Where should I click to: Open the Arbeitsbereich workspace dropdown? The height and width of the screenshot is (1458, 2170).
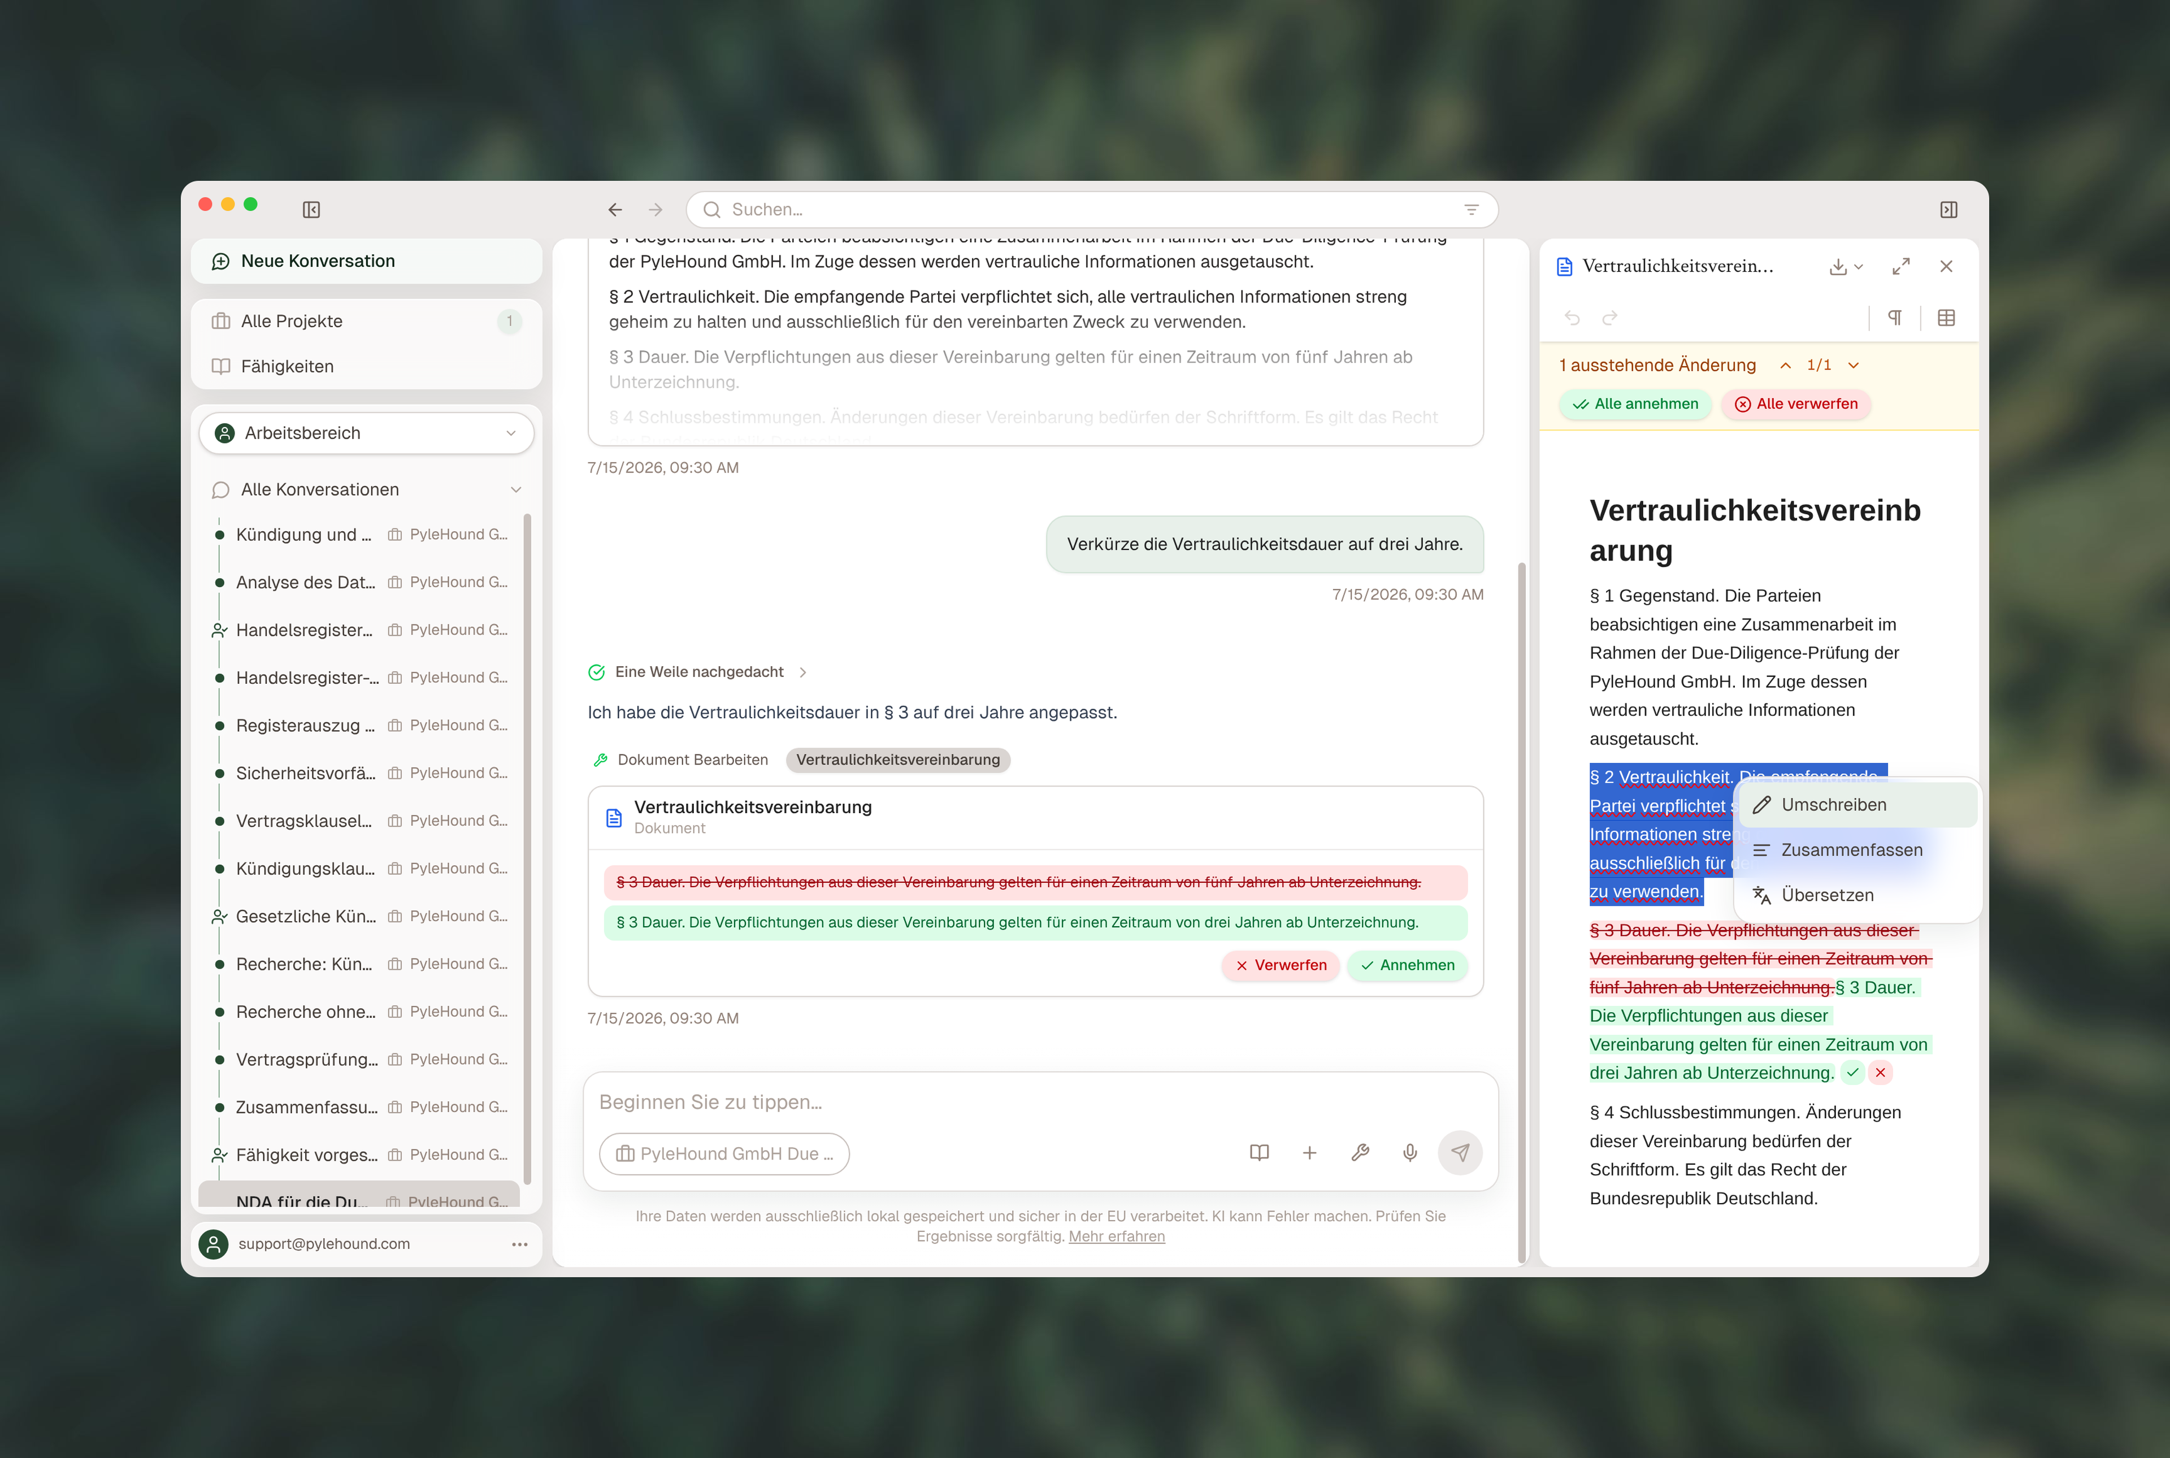pos(366,433)
